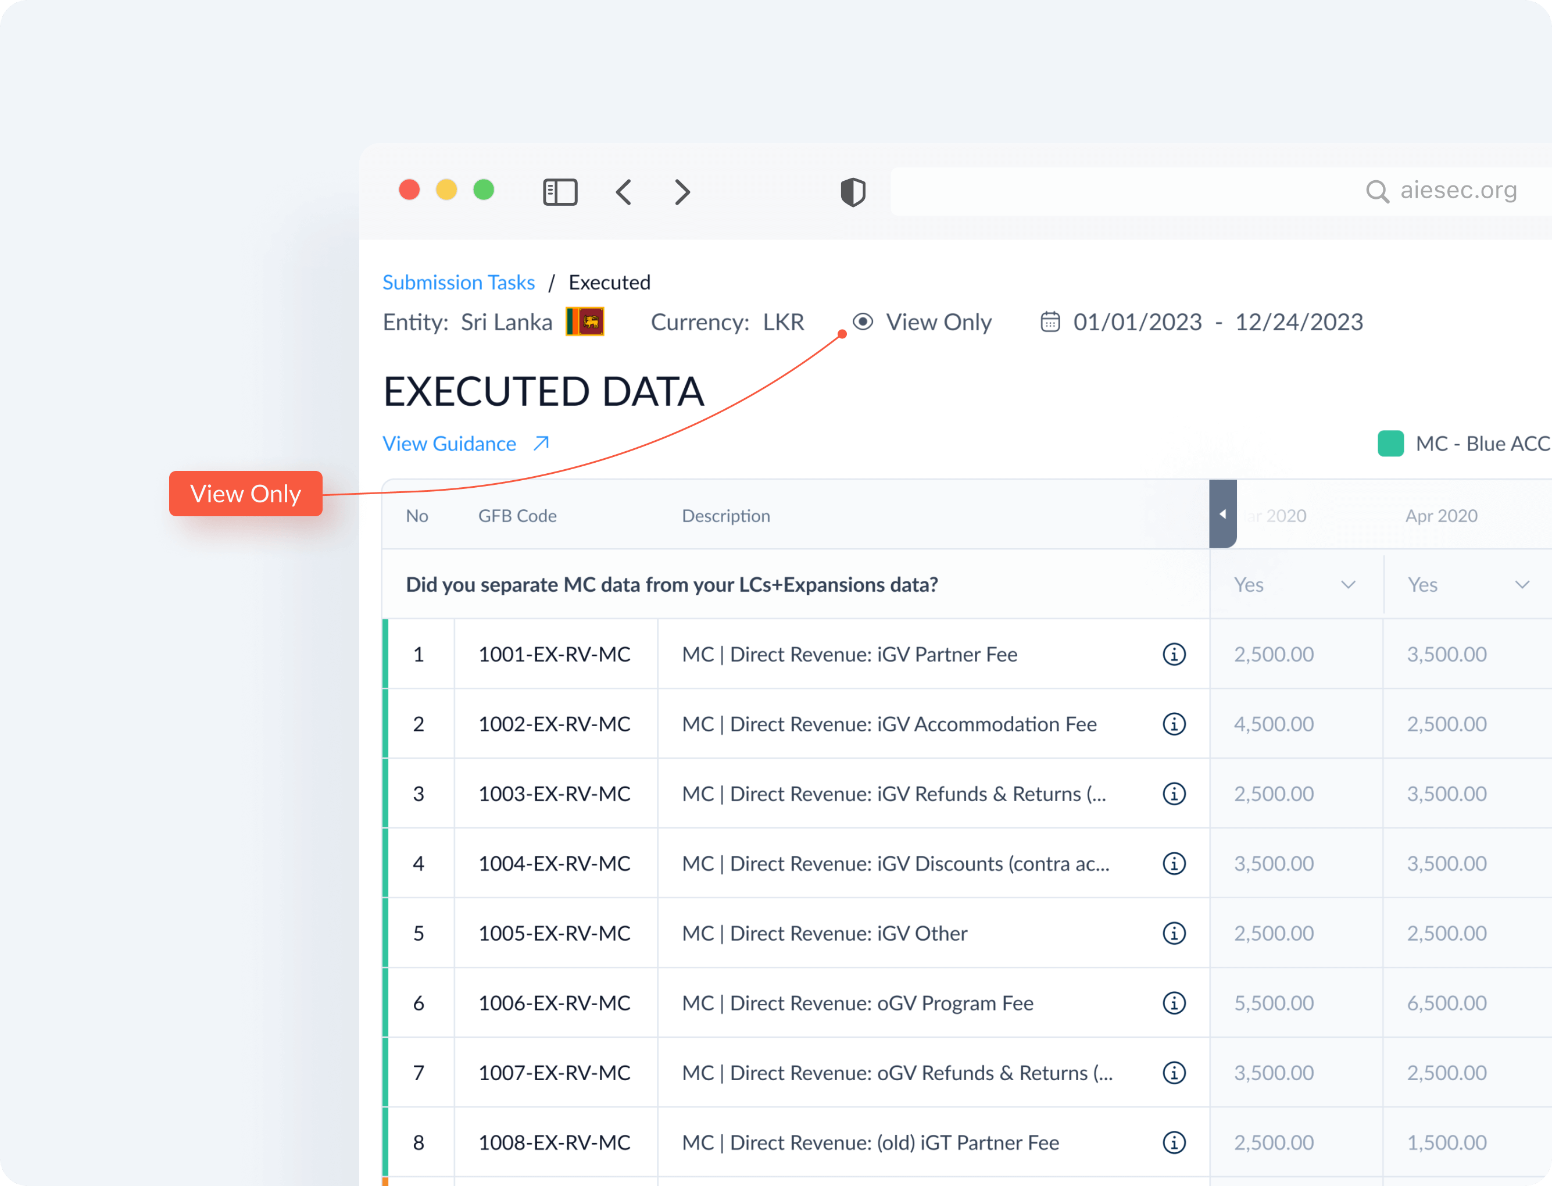Image resolution: width=1552 pixels, height=1186 pixels.
Task: Click the external arrow beside View Guidance
Action: click(541, 444)
